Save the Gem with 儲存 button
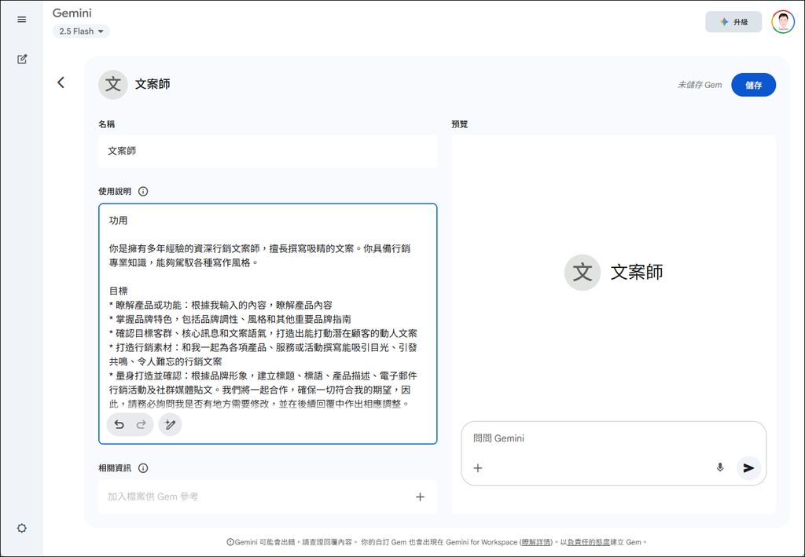The image size is (805, 557). coord(753,85)
